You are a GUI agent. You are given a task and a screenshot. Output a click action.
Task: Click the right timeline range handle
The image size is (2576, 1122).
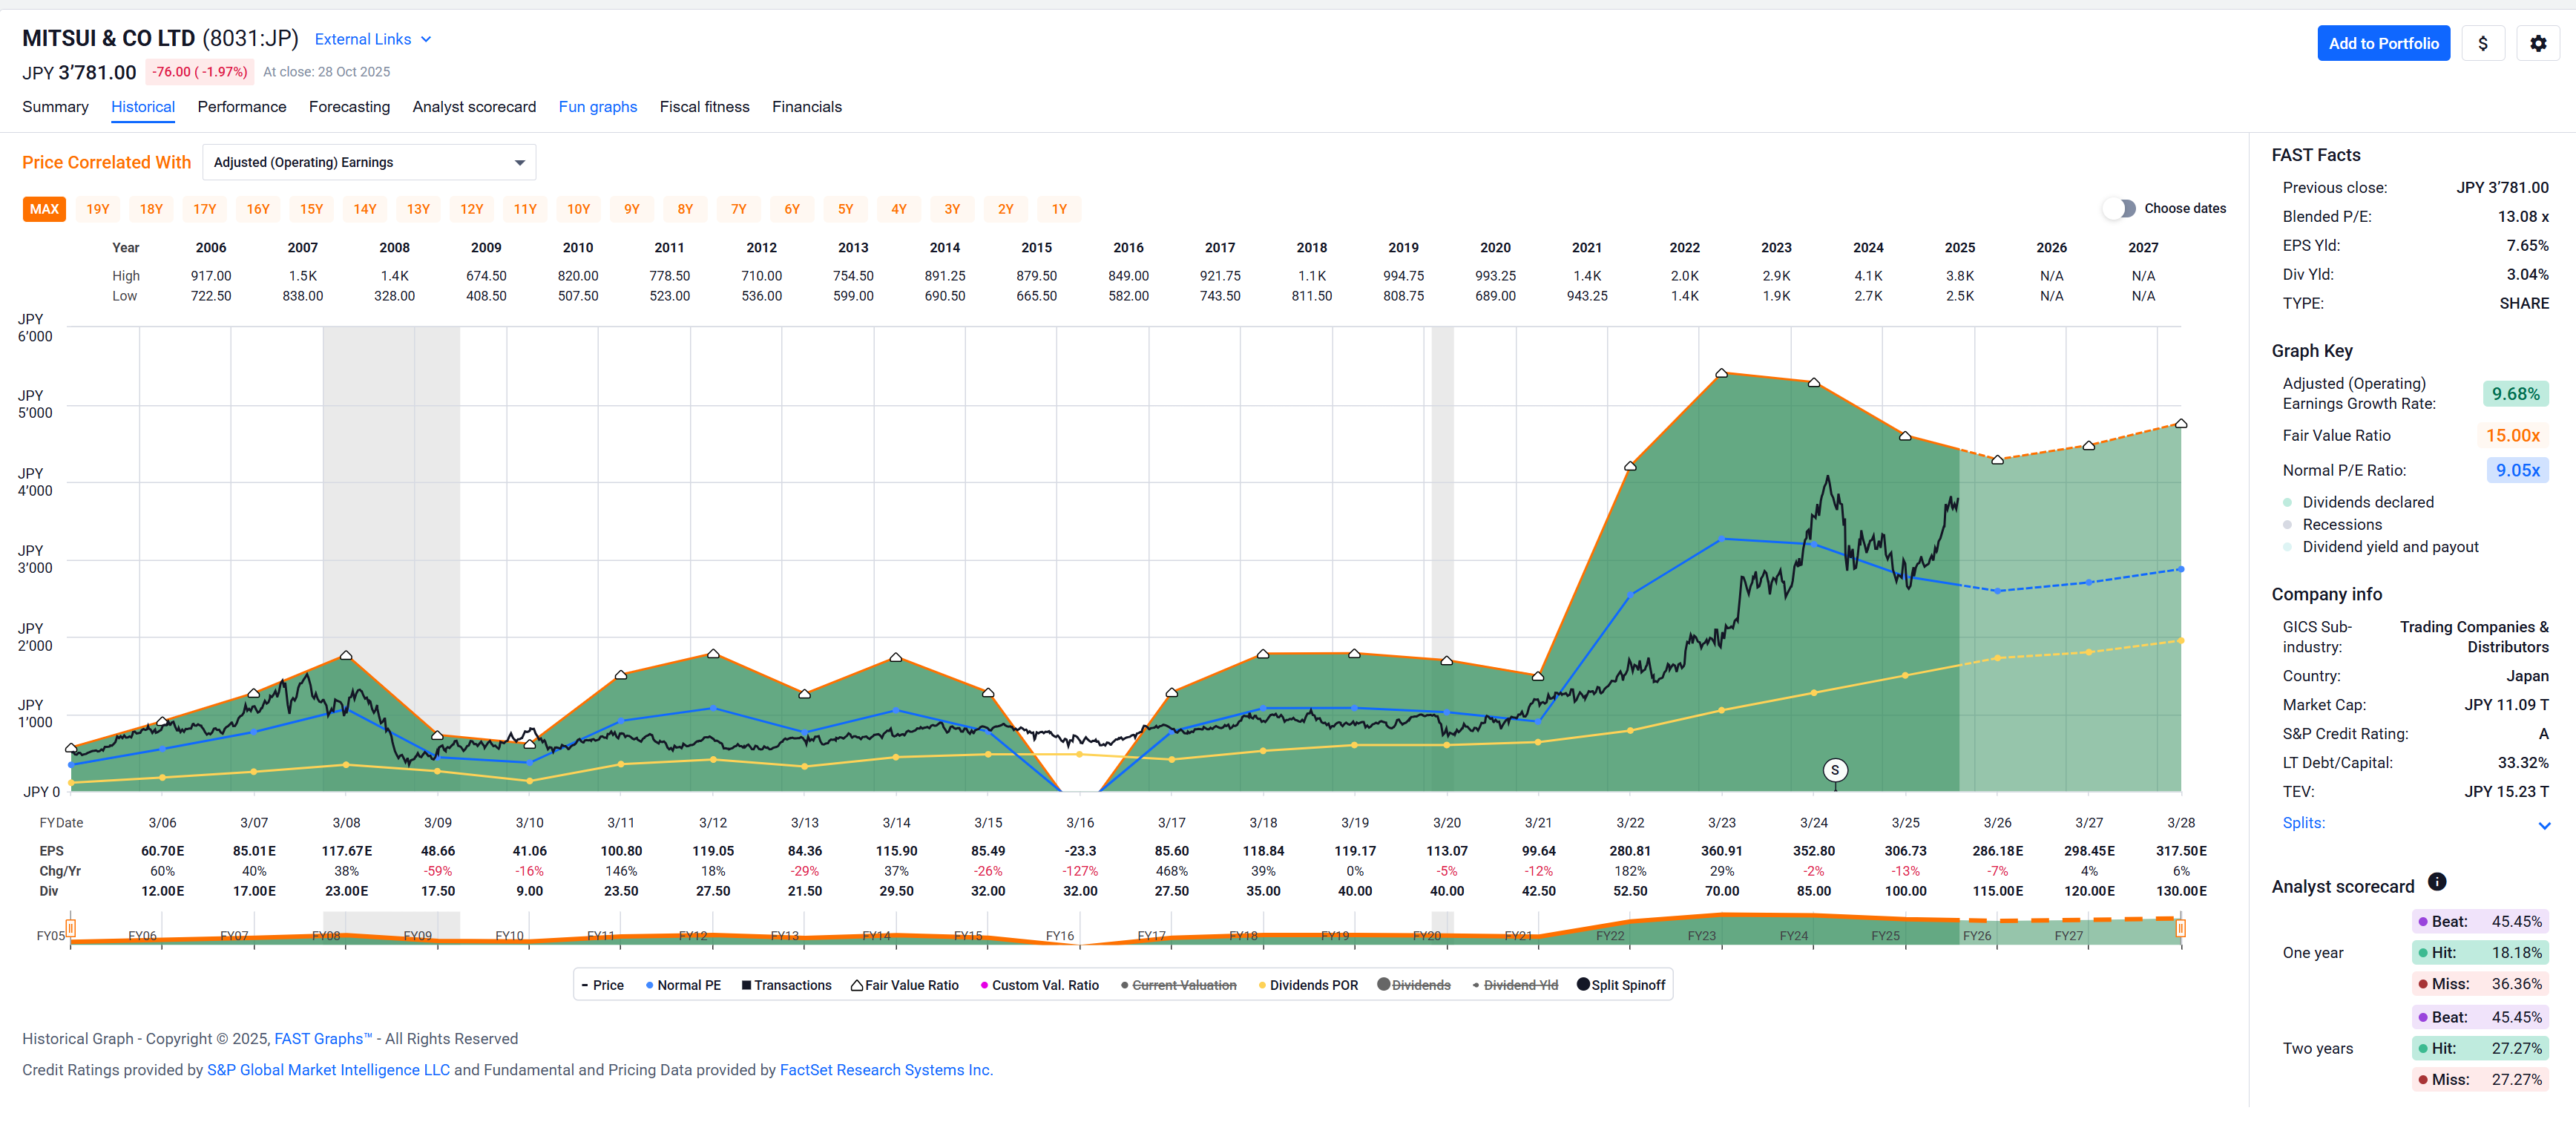click(2180, 928)
